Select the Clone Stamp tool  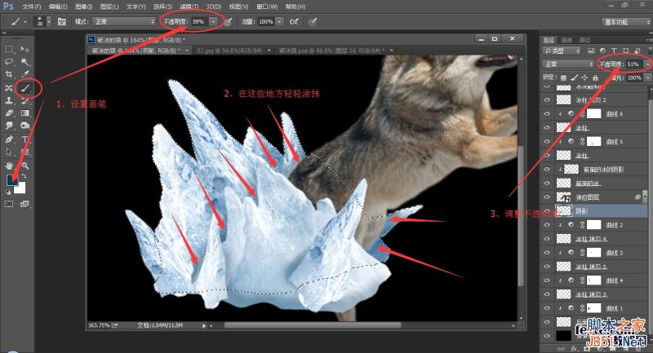(9, 100)
